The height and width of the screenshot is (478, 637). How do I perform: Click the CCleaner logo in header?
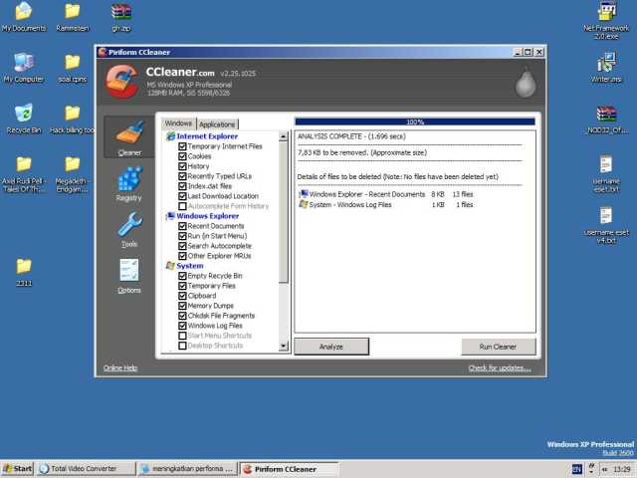tap(121, 82)
